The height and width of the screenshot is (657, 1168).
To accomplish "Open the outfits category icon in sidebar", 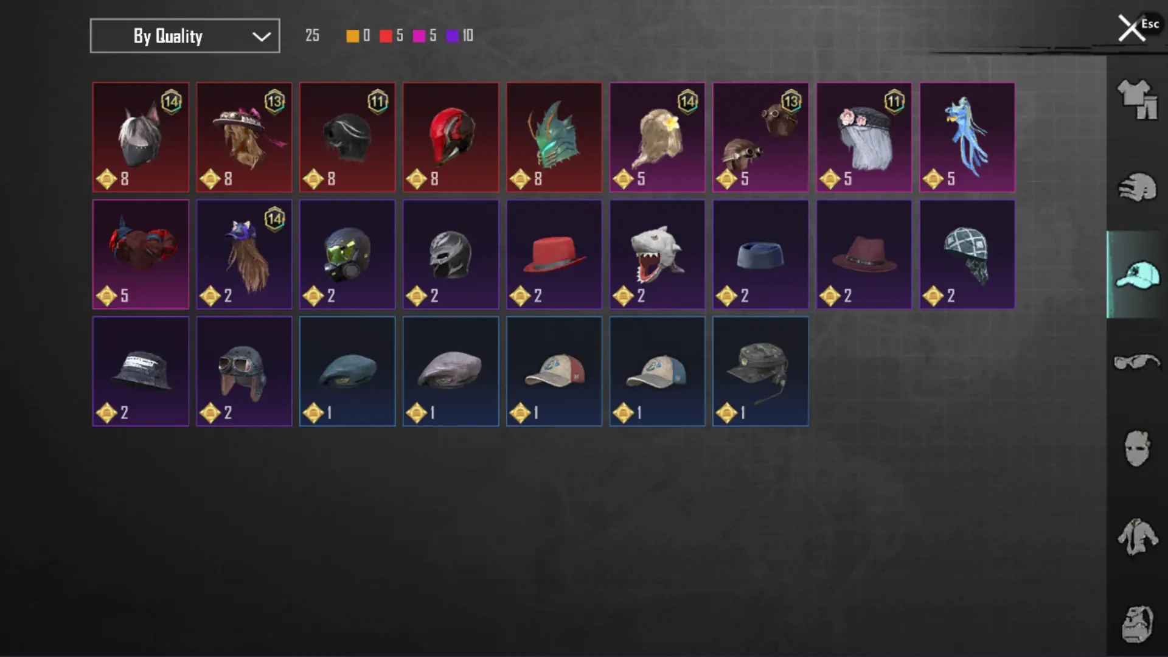I will 1137,99.
